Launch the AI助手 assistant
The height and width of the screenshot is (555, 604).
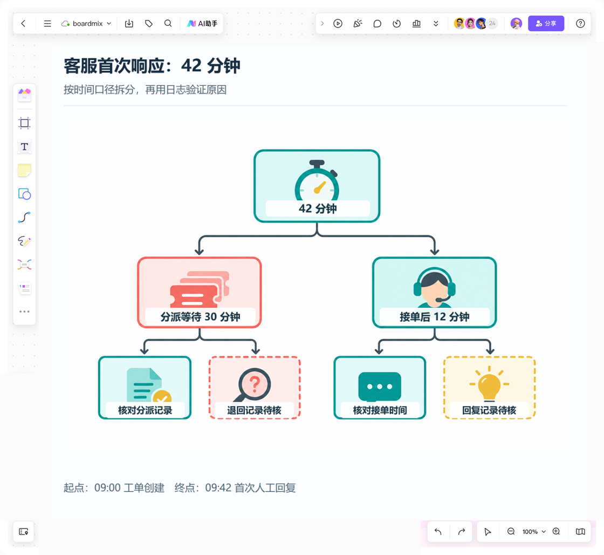(202, 24)
